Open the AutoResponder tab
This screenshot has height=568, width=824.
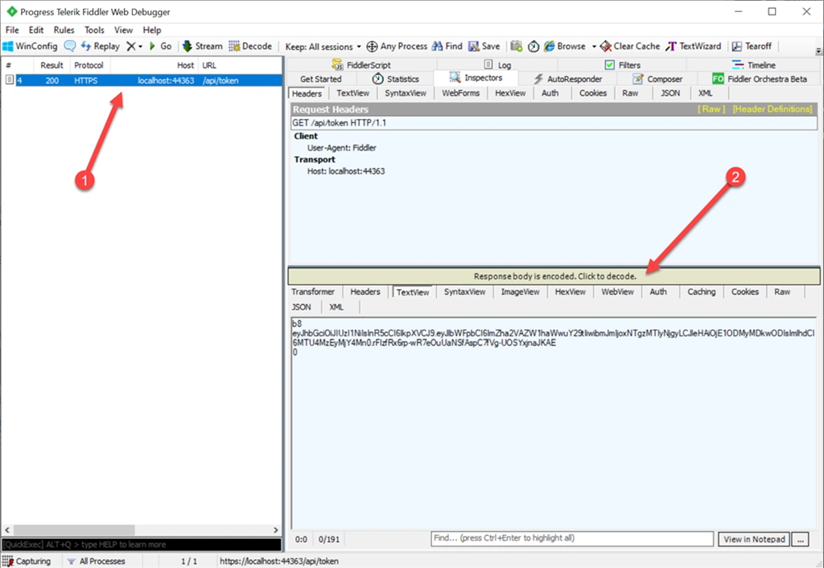pos(567,79)
